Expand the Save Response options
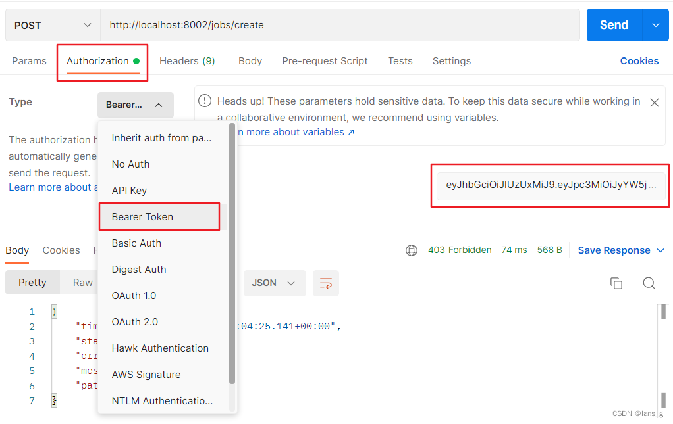The width and height of the screenshot is (673, 424). [x=660, y=250]
